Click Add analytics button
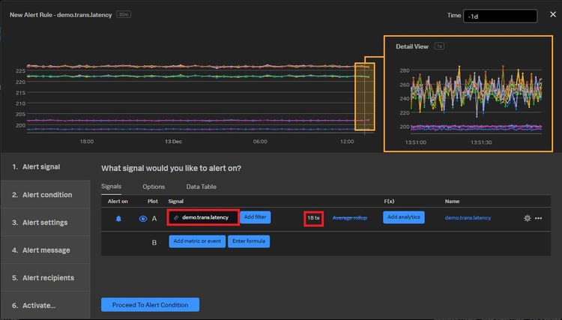The height and width of the screenshot is (320, 562). coord(404,217)
